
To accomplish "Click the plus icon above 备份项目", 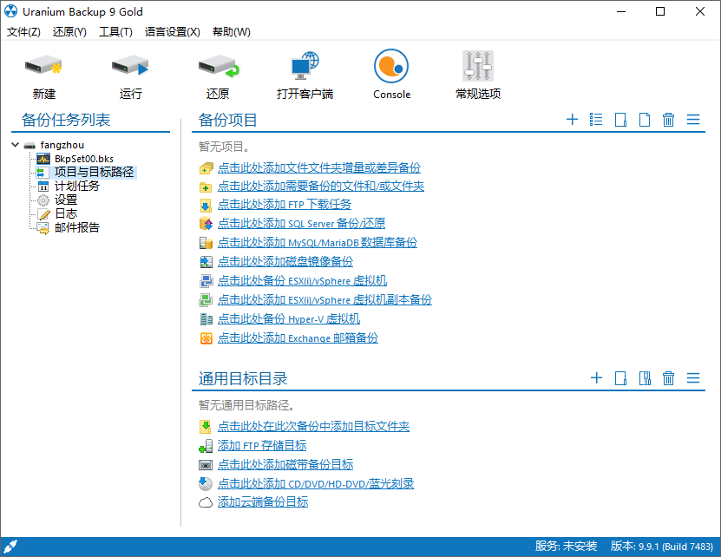I will pos(572,120).
